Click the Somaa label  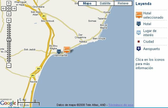92,21
